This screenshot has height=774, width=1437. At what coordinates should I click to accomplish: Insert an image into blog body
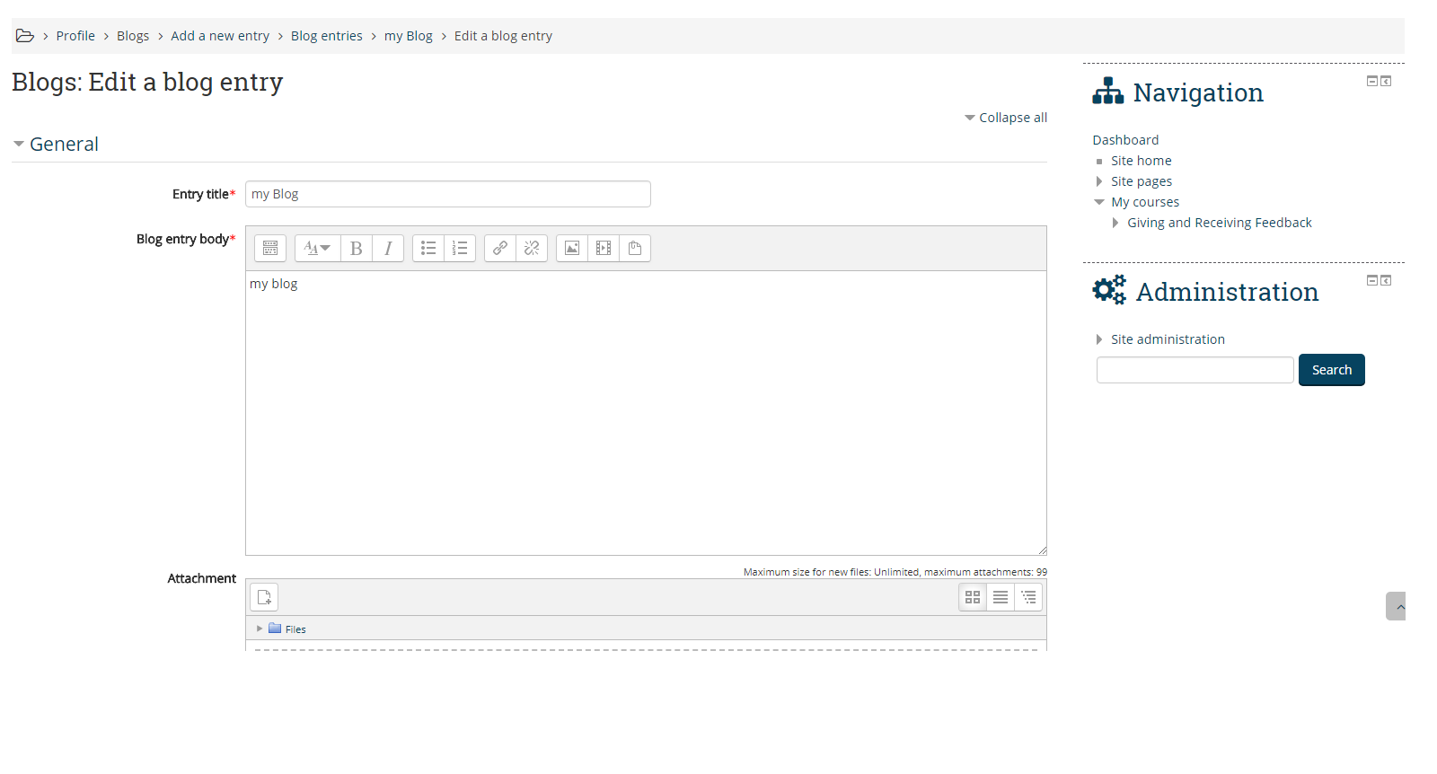572,248
